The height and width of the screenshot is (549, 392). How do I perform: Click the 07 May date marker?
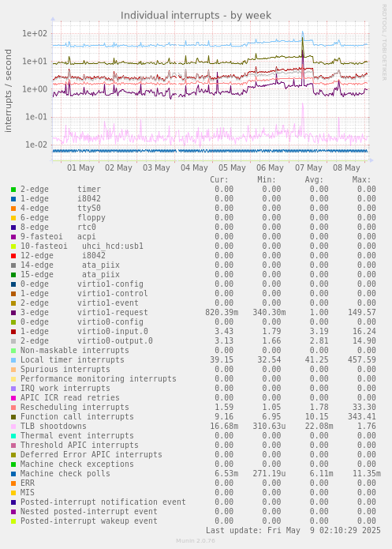tap(308, 167)
